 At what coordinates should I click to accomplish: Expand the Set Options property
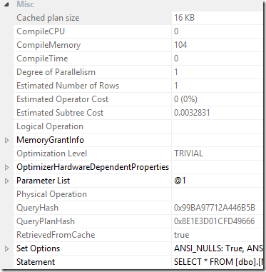tap(6, 249)
